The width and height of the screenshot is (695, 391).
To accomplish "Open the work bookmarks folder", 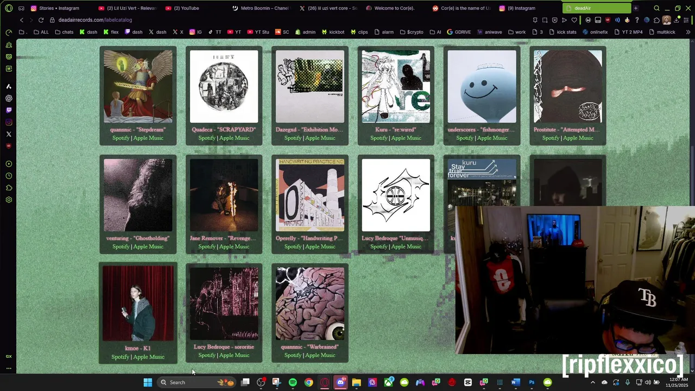I will click(516, 32).
